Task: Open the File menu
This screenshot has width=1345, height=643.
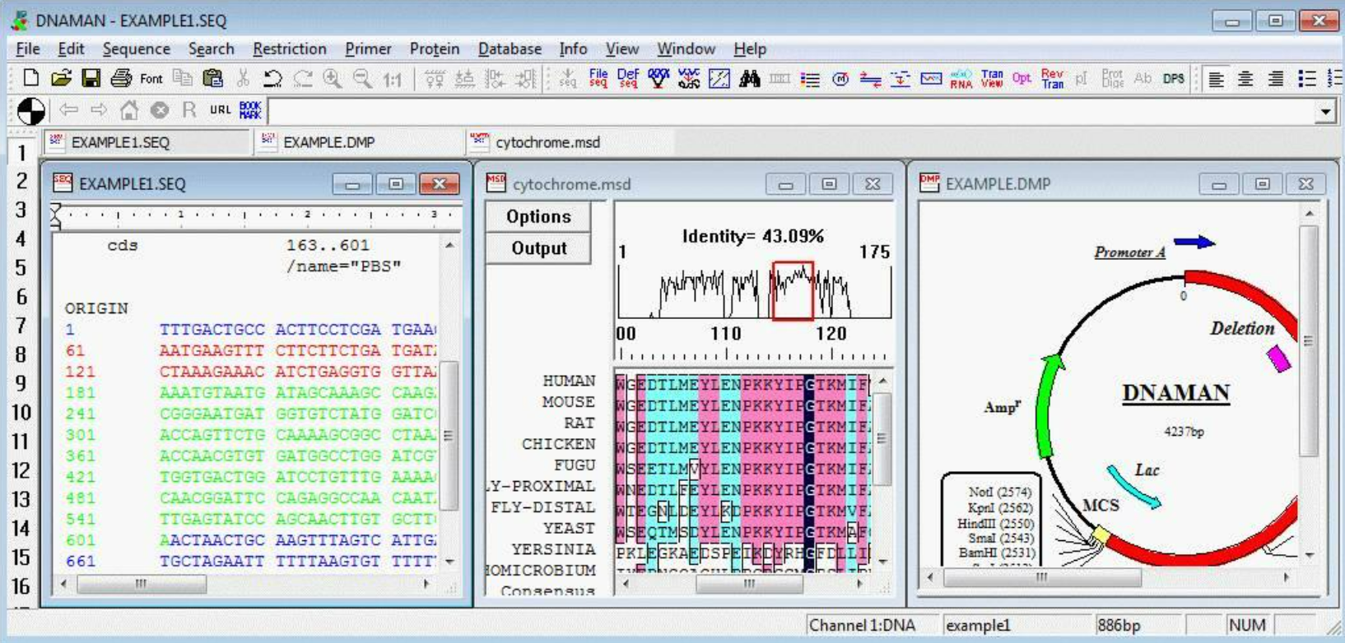Action: point(27,49)
